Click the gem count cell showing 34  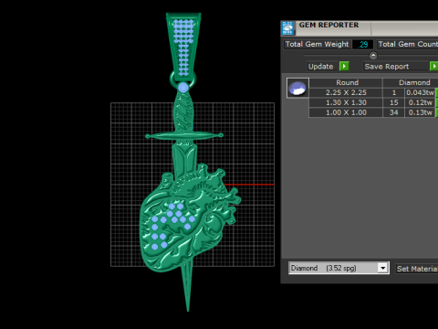pyautogui.click(x=394, y=112)
